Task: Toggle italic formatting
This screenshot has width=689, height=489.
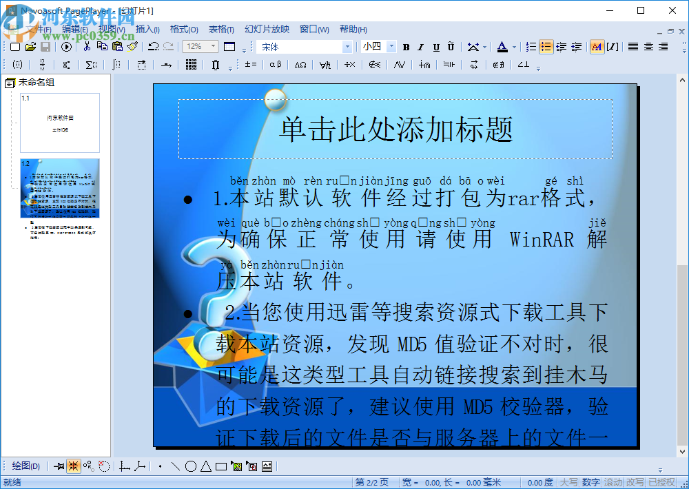Action: pyautogui.click(x=421, y=47)
